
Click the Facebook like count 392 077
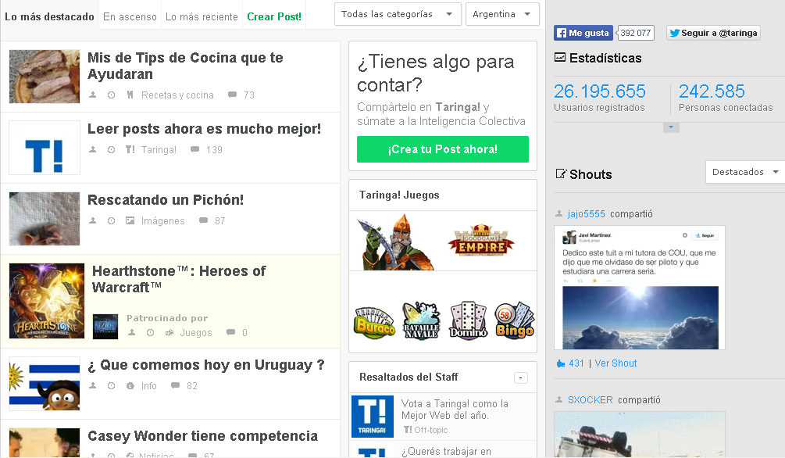(x=635, y=33)
